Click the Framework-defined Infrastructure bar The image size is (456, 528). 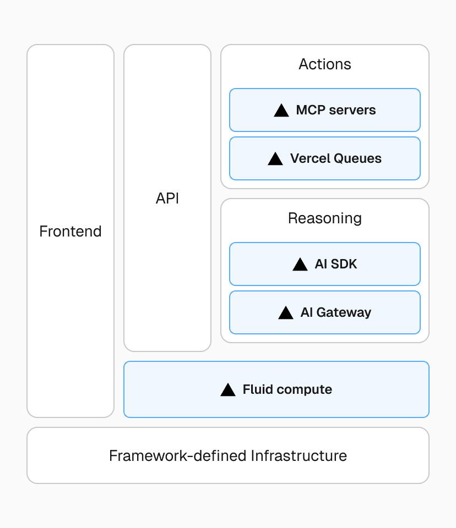click(227, 455)
